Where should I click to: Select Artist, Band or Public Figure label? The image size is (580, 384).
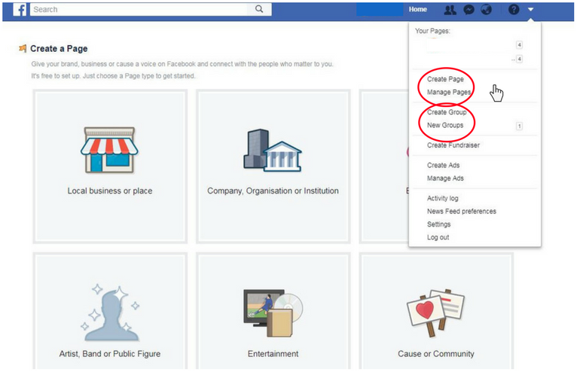pyautogui.click(x=110, y=354)
